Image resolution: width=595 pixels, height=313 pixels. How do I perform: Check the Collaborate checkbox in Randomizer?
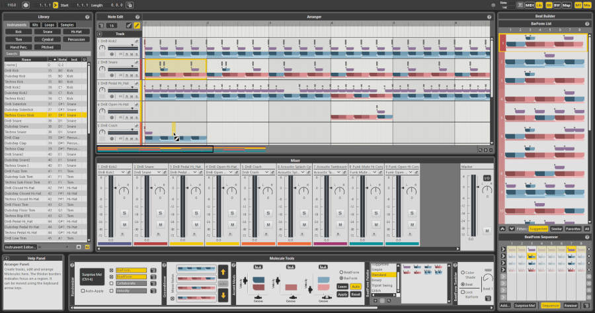(111, 283)
